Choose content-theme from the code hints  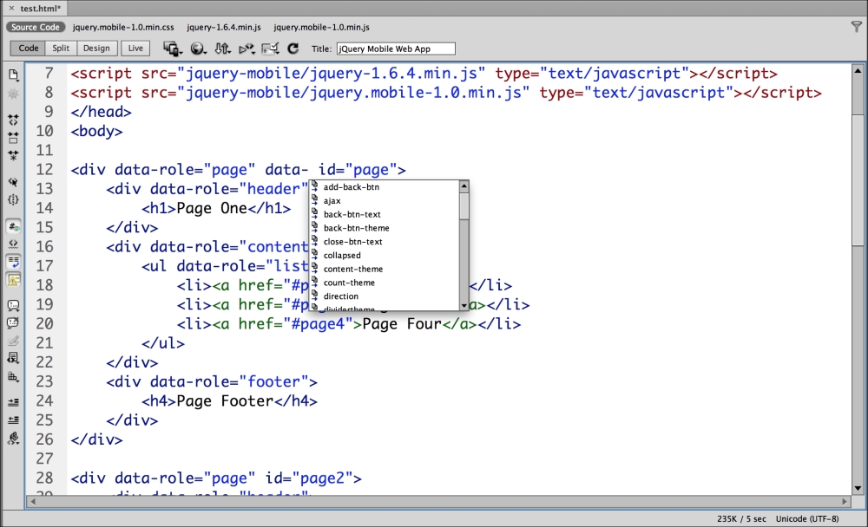click(x=385, y=269)
